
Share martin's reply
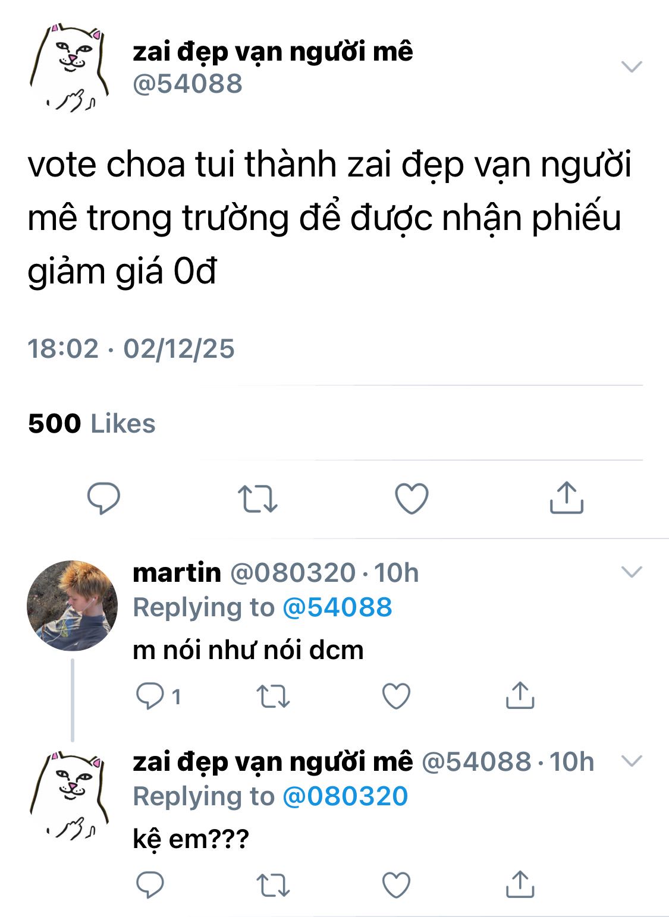click(x=520, y=695)
